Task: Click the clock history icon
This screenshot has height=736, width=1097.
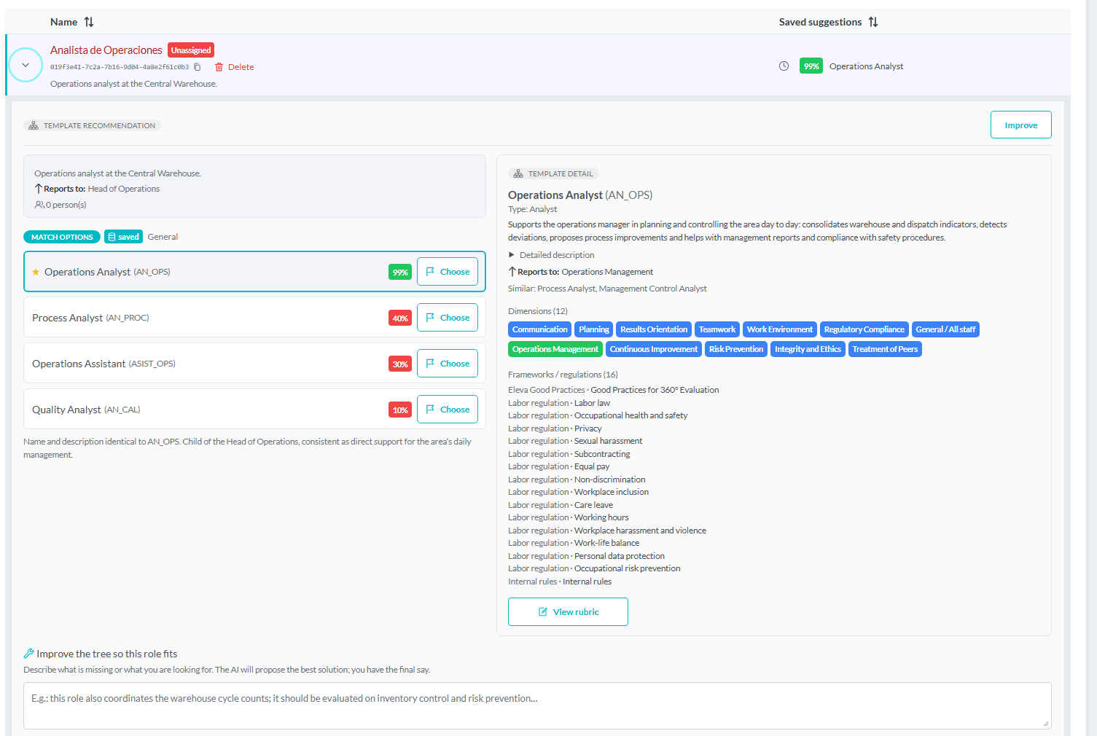Action: click(784, 66)
